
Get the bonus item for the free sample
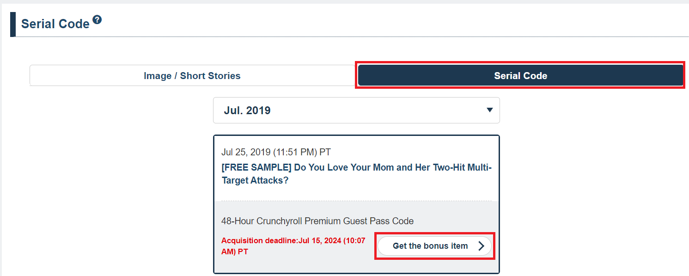coord(434,246)
